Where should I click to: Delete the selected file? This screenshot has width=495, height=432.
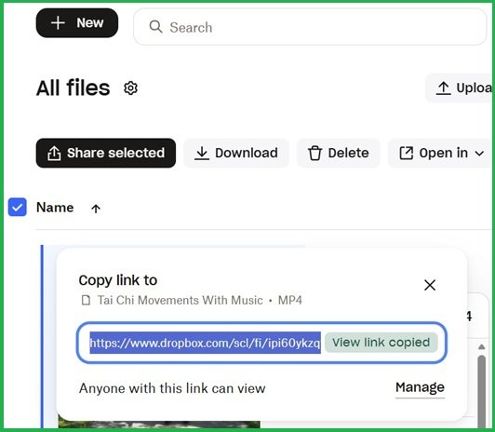[x=338, y=154]
